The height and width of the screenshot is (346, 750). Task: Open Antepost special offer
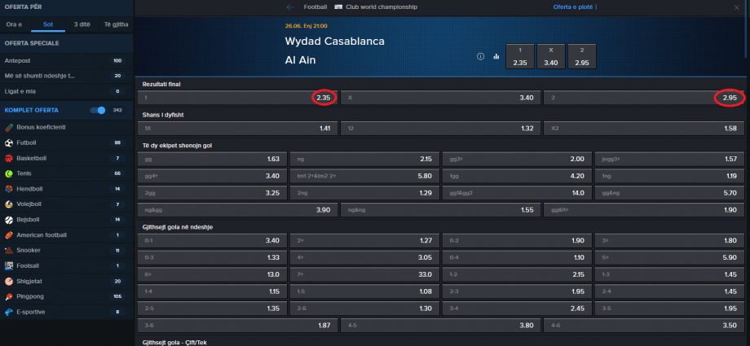point(67,61)
